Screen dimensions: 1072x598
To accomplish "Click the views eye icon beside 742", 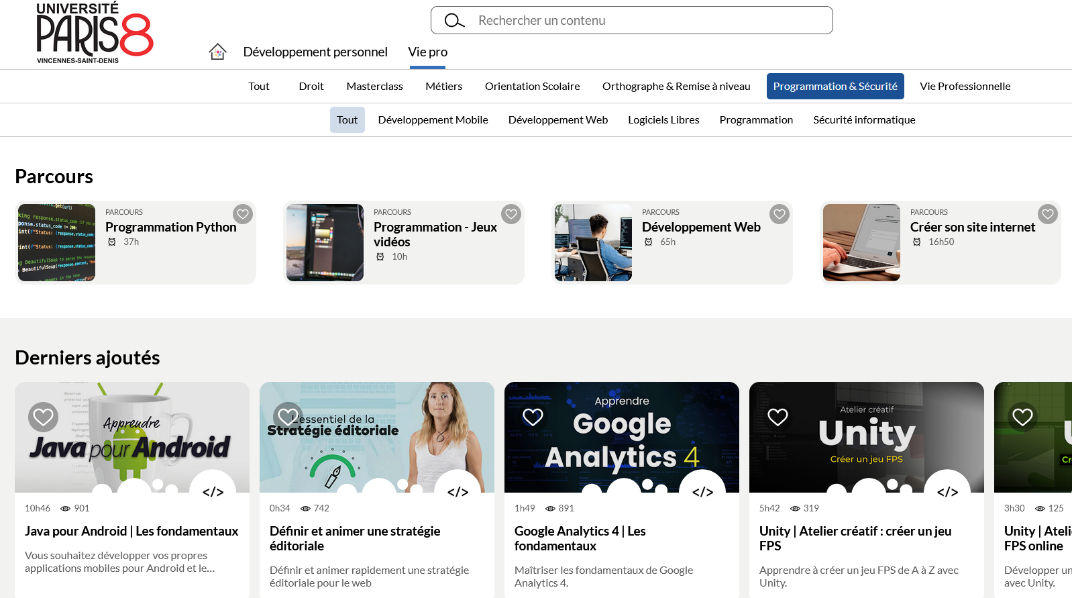I will (305, 509).
